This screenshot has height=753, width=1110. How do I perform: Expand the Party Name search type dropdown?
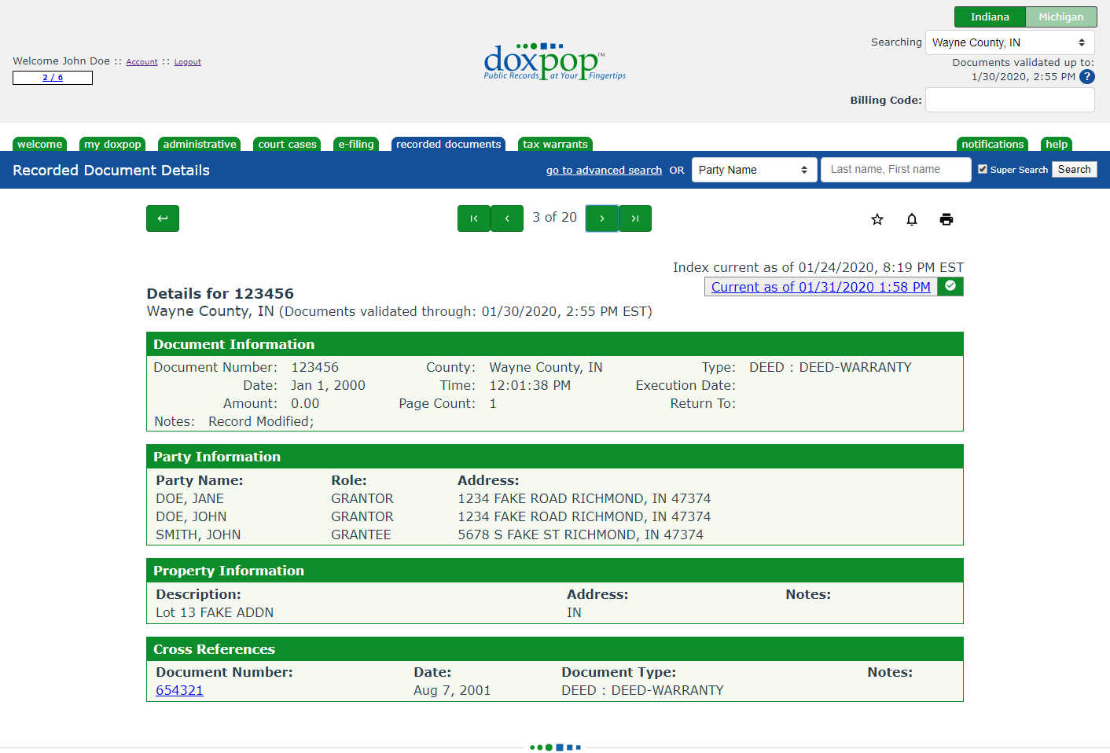click(x=753, y=170)
